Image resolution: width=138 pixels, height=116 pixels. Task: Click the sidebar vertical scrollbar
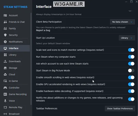31,59
